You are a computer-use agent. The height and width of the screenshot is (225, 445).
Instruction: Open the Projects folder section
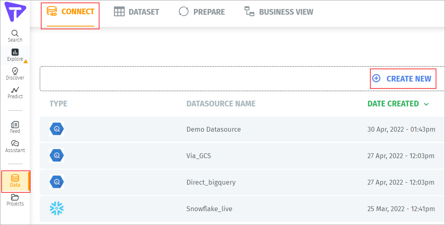pyautogui.click(x=15, y=200)
